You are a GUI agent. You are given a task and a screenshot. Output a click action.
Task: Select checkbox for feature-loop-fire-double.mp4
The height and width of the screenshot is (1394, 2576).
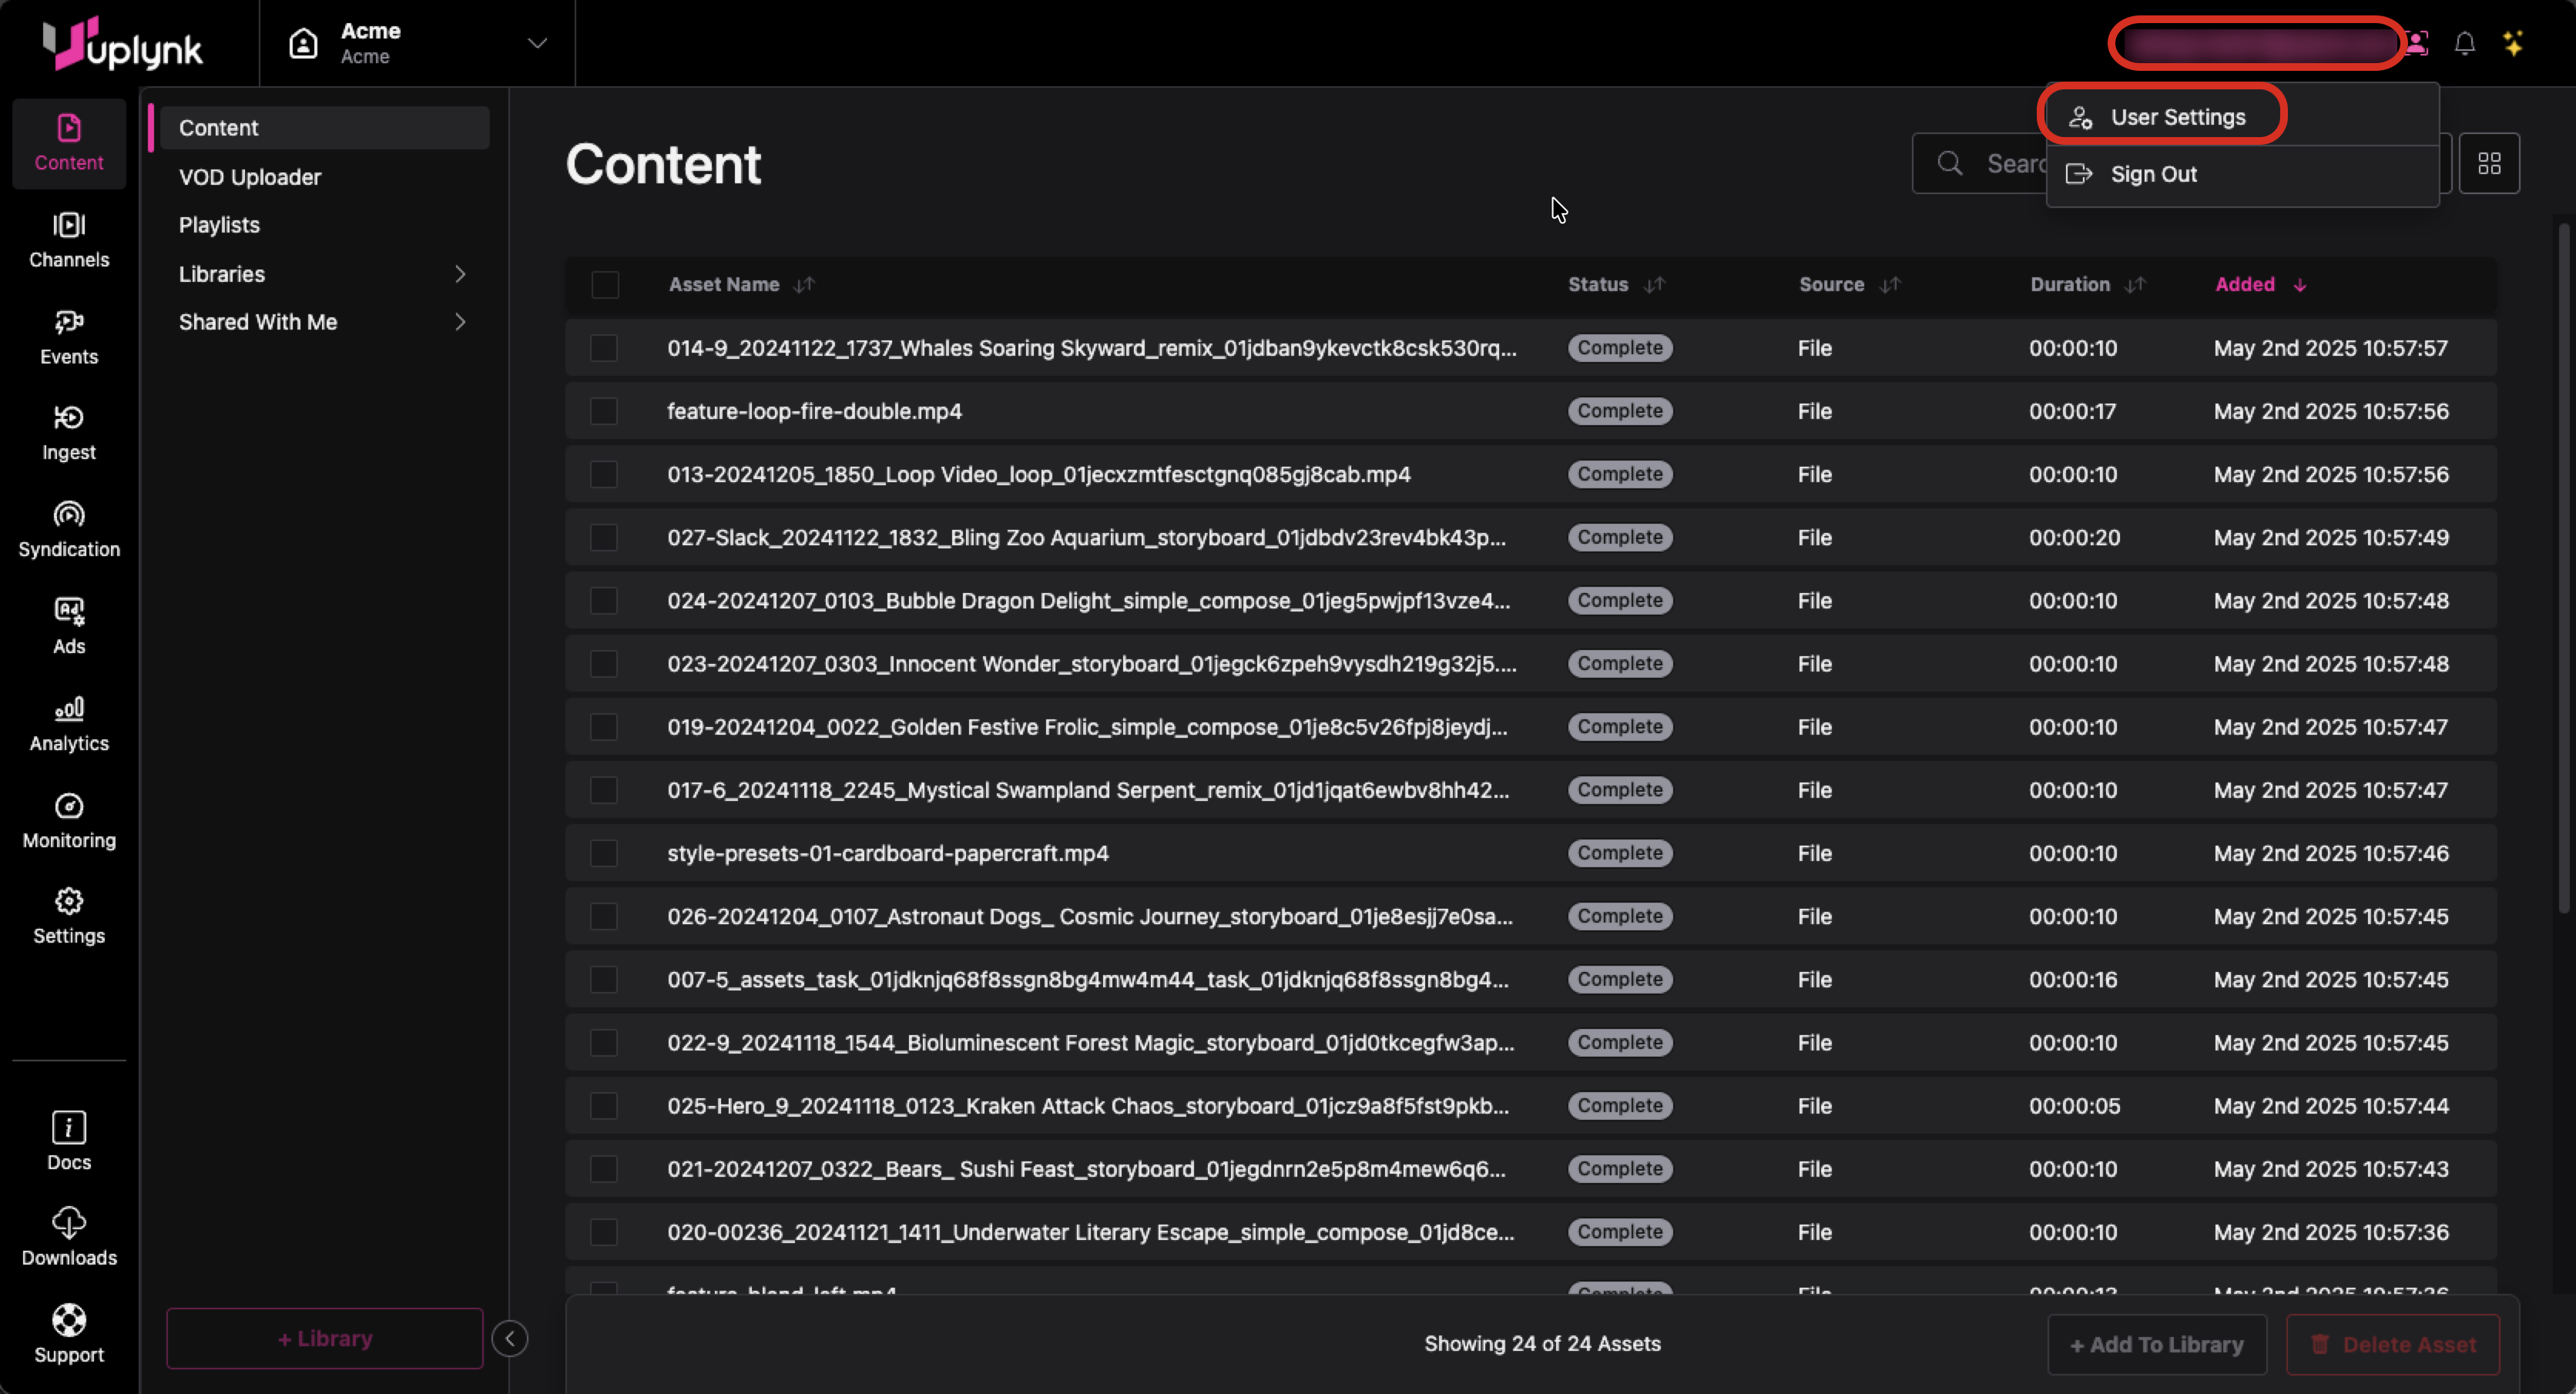pos(604,411)
